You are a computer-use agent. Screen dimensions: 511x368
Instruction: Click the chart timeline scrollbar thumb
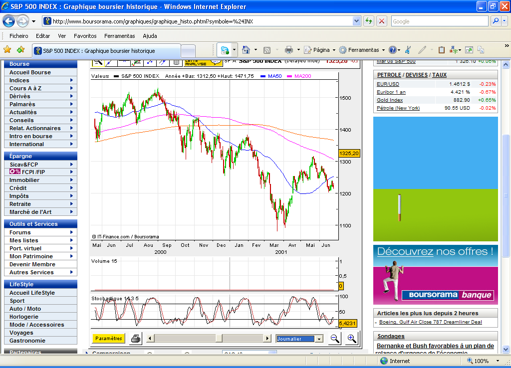coord(219,339)
